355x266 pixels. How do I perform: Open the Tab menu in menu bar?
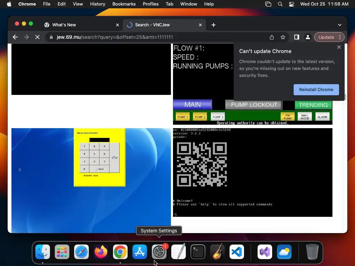pos(169,4)
